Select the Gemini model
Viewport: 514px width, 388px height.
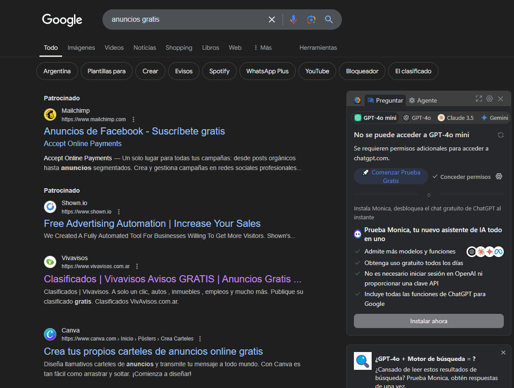(x=494, y=118)
